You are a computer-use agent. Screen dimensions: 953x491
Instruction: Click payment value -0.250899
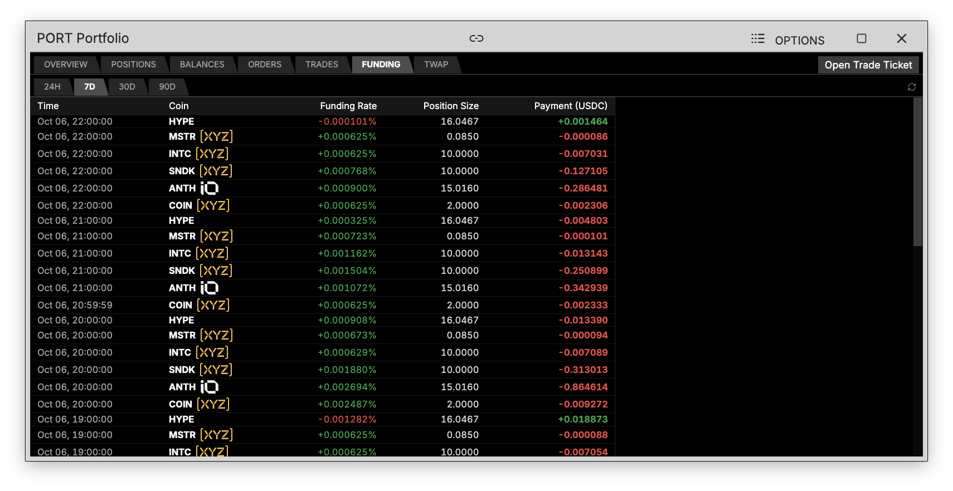point(584,271)
